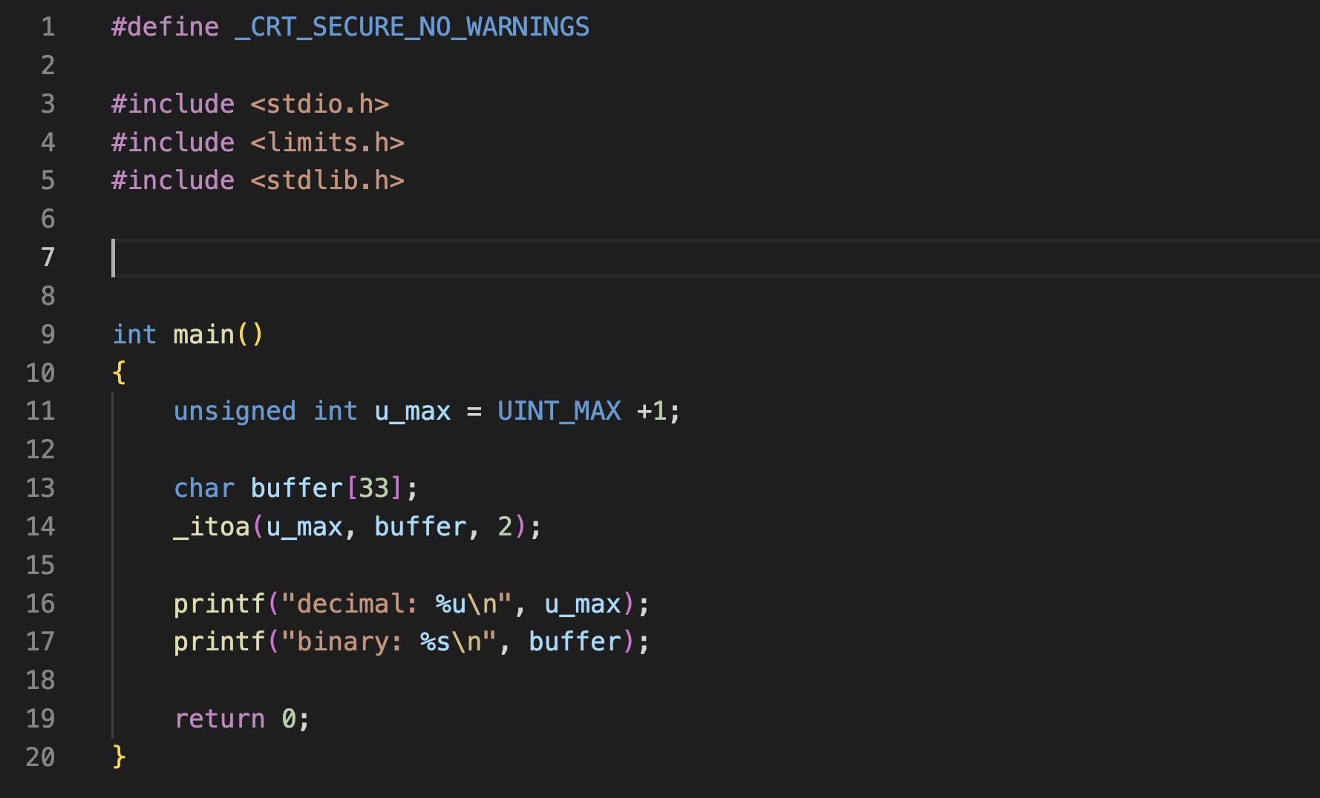The height and width of the screenshot is (798, 1320).
Task: Click the "decimal: %u\n" format string
Action: click(397, 604)
